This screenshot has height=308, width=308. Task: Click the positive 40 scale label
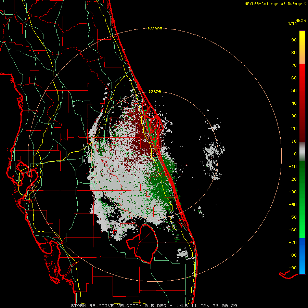(x=294, y=103)
